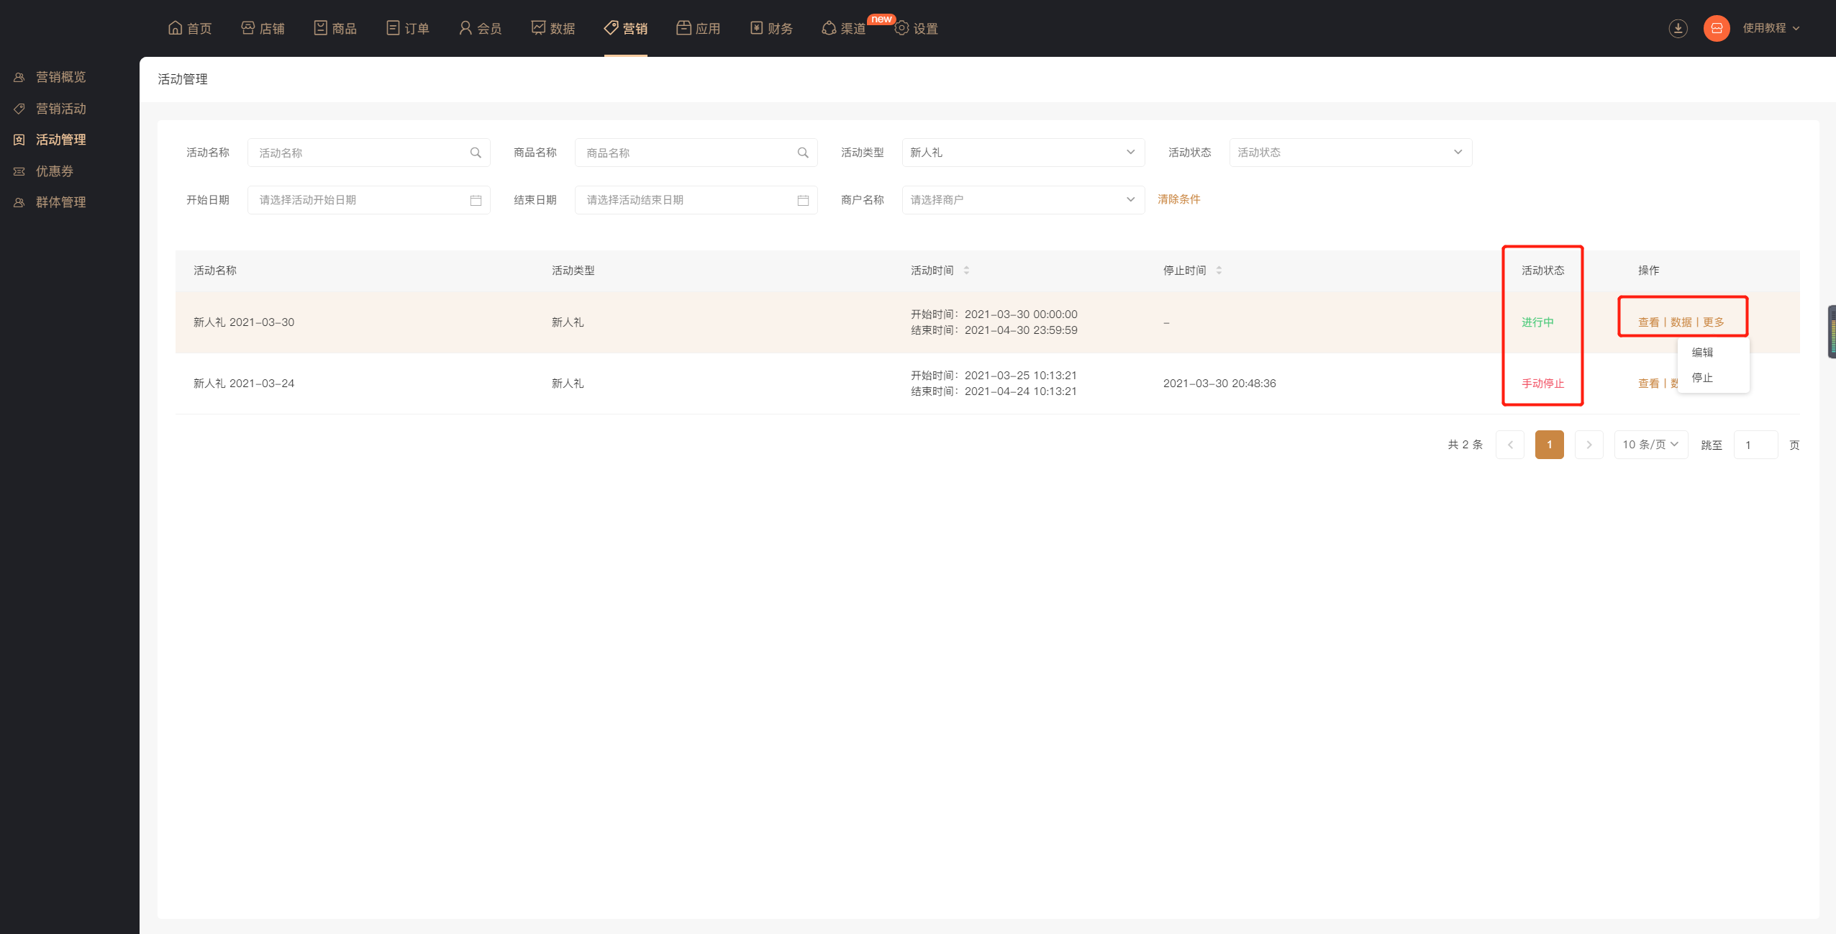Click the 进行中 status text

pos(1537,322)
